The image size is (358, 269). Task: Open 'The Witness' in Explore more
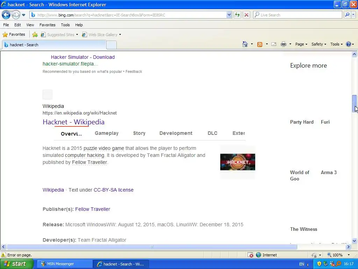point(303,229)
